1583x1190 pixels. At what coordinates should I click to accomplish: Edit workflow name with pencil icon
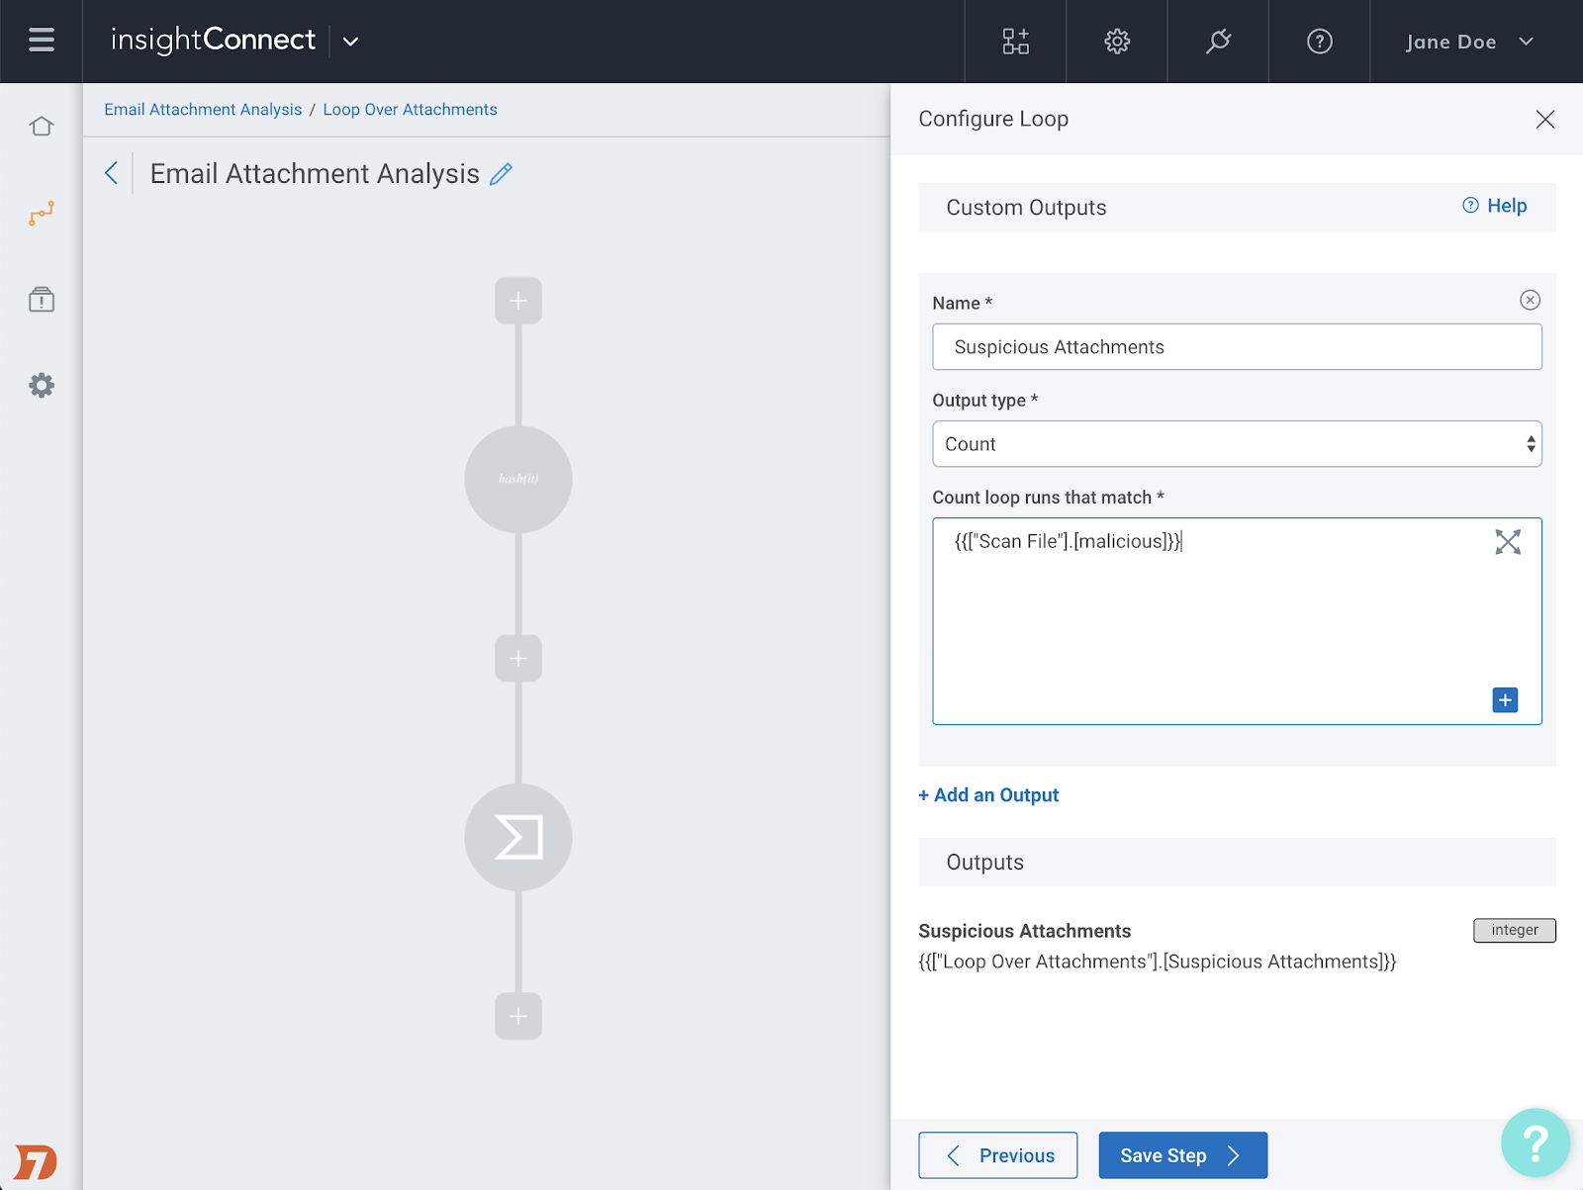coord(502,174)
